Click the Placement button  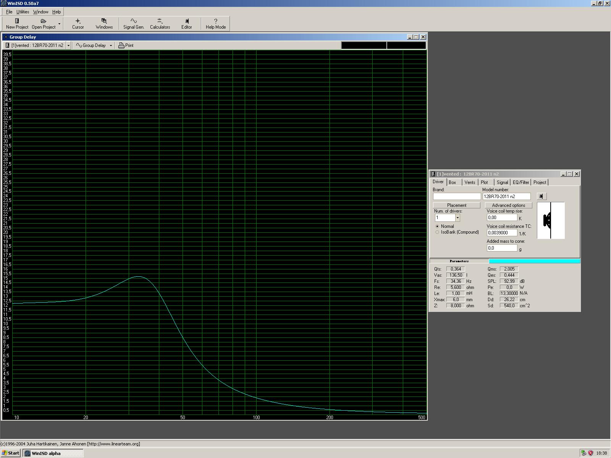[456, 205]
